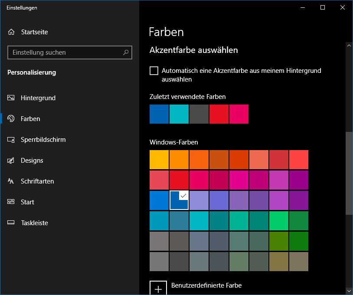Viewport: 353px width, 295px height.
Task: Click the Designs brush icon
Action: click(x=11, y=161)
